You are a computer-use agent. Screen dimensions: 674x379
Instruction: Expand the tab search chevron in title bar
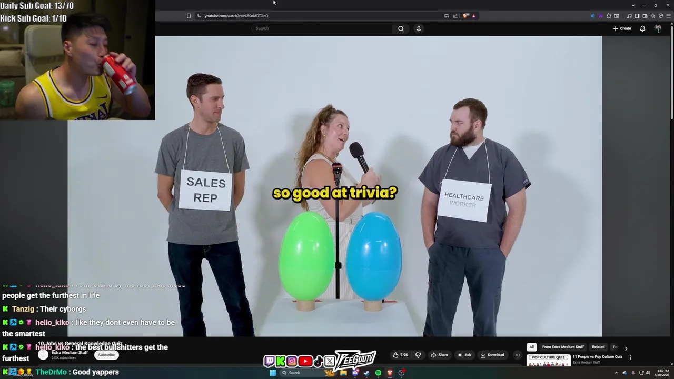coord(633,5)
